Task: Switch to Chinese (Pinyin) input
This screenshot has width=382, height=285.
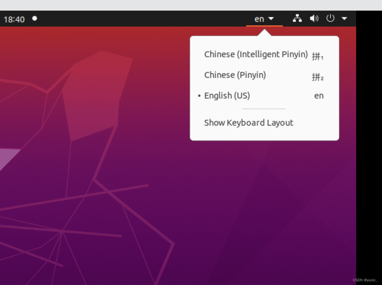Action: 235,75
